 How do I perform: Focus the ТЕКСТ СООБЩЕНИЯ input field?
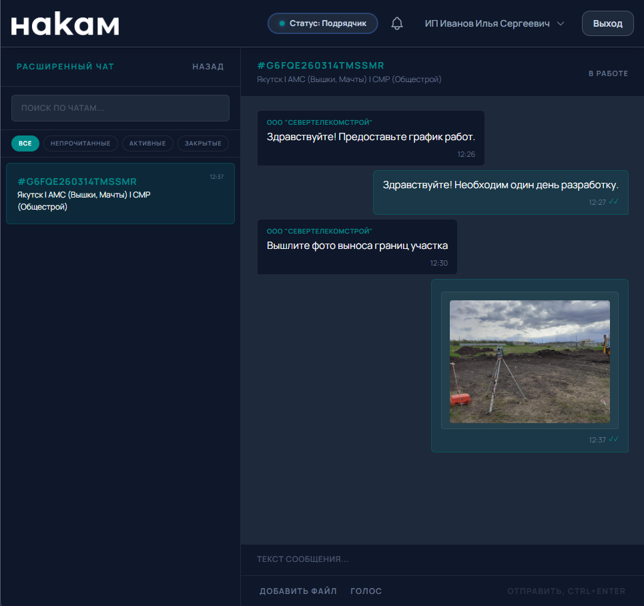pos(442,559)
